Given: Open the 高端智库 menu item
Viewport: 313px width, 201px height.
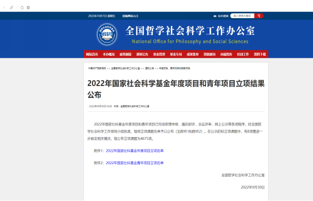Looking at the screenshot, I should 226,54.
